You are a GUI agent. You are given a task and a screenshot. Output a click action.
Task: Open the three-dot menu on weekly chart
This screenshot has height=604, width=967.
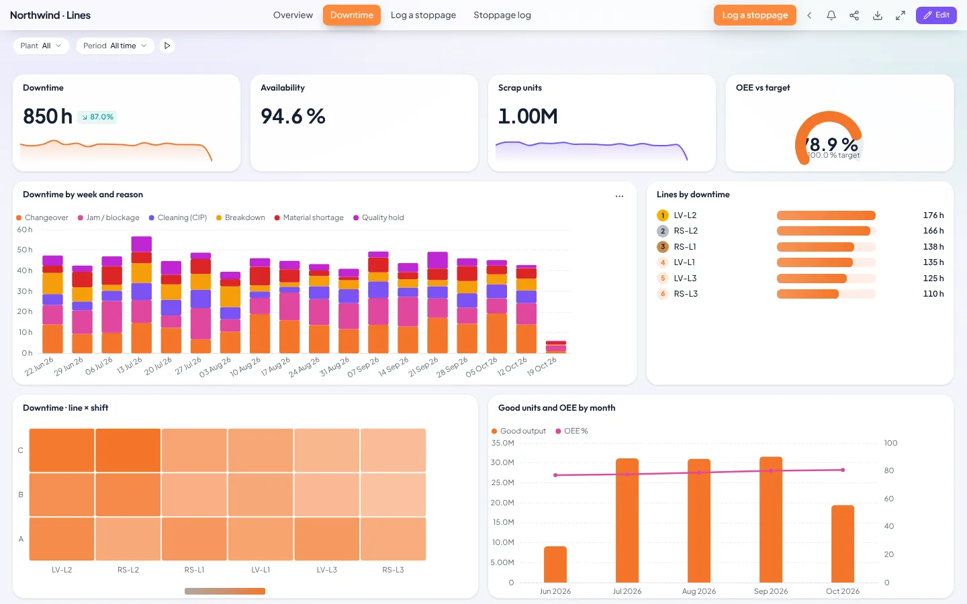click(x=619, y=196)
